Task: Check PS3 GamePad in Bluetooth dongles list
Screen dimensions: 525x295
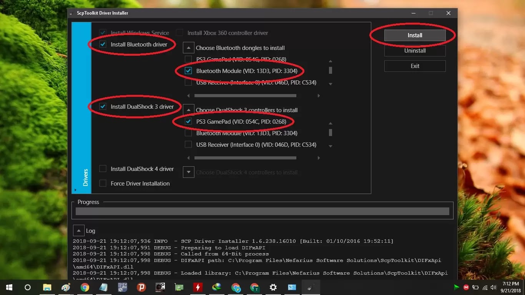Action: click(x=188, y=59)
